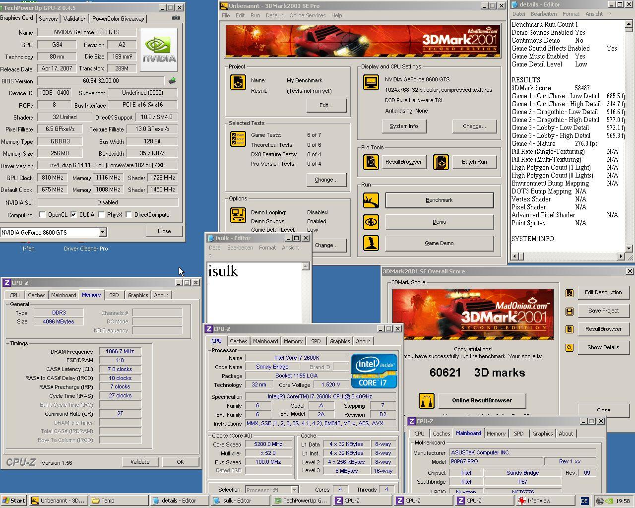Click the Benchmark button
Image resolution: width=635 pixels, height=508 pixels.
tap(440, 200)
